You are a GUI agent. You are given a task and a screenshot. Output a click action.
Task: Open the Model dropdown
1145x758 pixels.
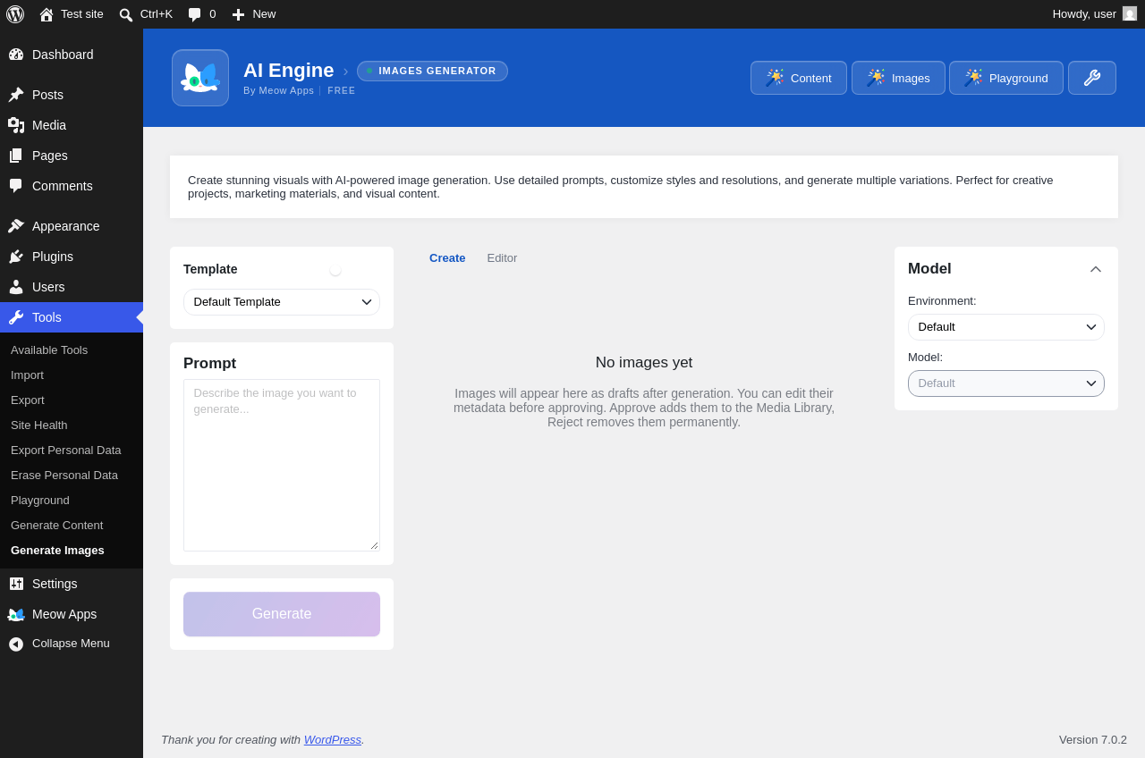tap(1006, 383)
